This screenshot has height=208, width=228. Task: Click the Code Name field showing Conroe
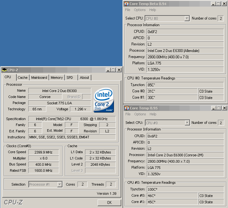coord(45,97)
